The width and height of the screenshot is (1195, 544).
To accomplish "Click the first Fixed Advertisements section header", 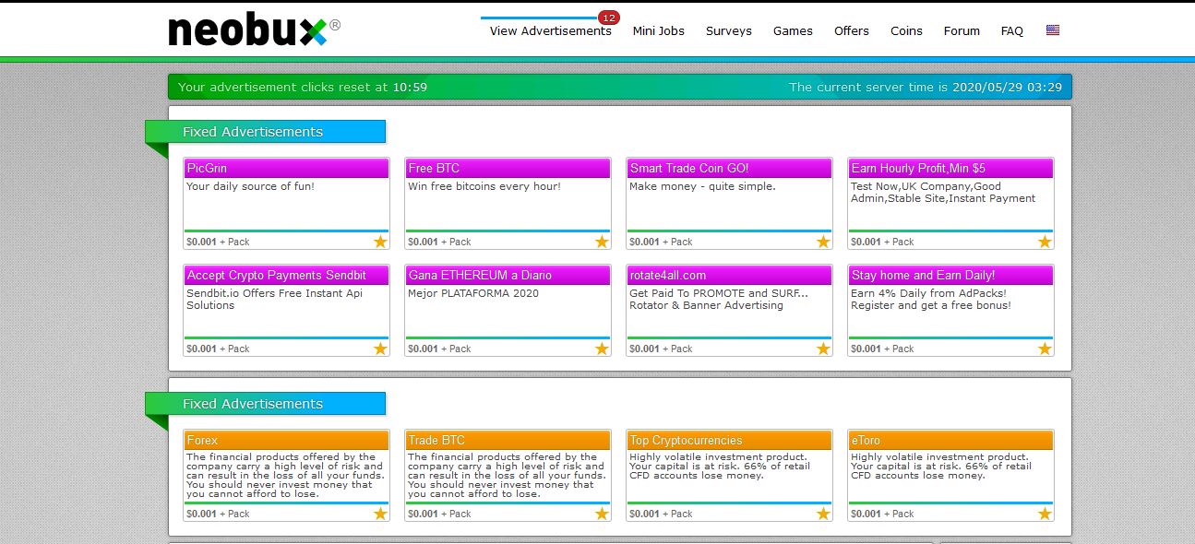I will (266, 132).
